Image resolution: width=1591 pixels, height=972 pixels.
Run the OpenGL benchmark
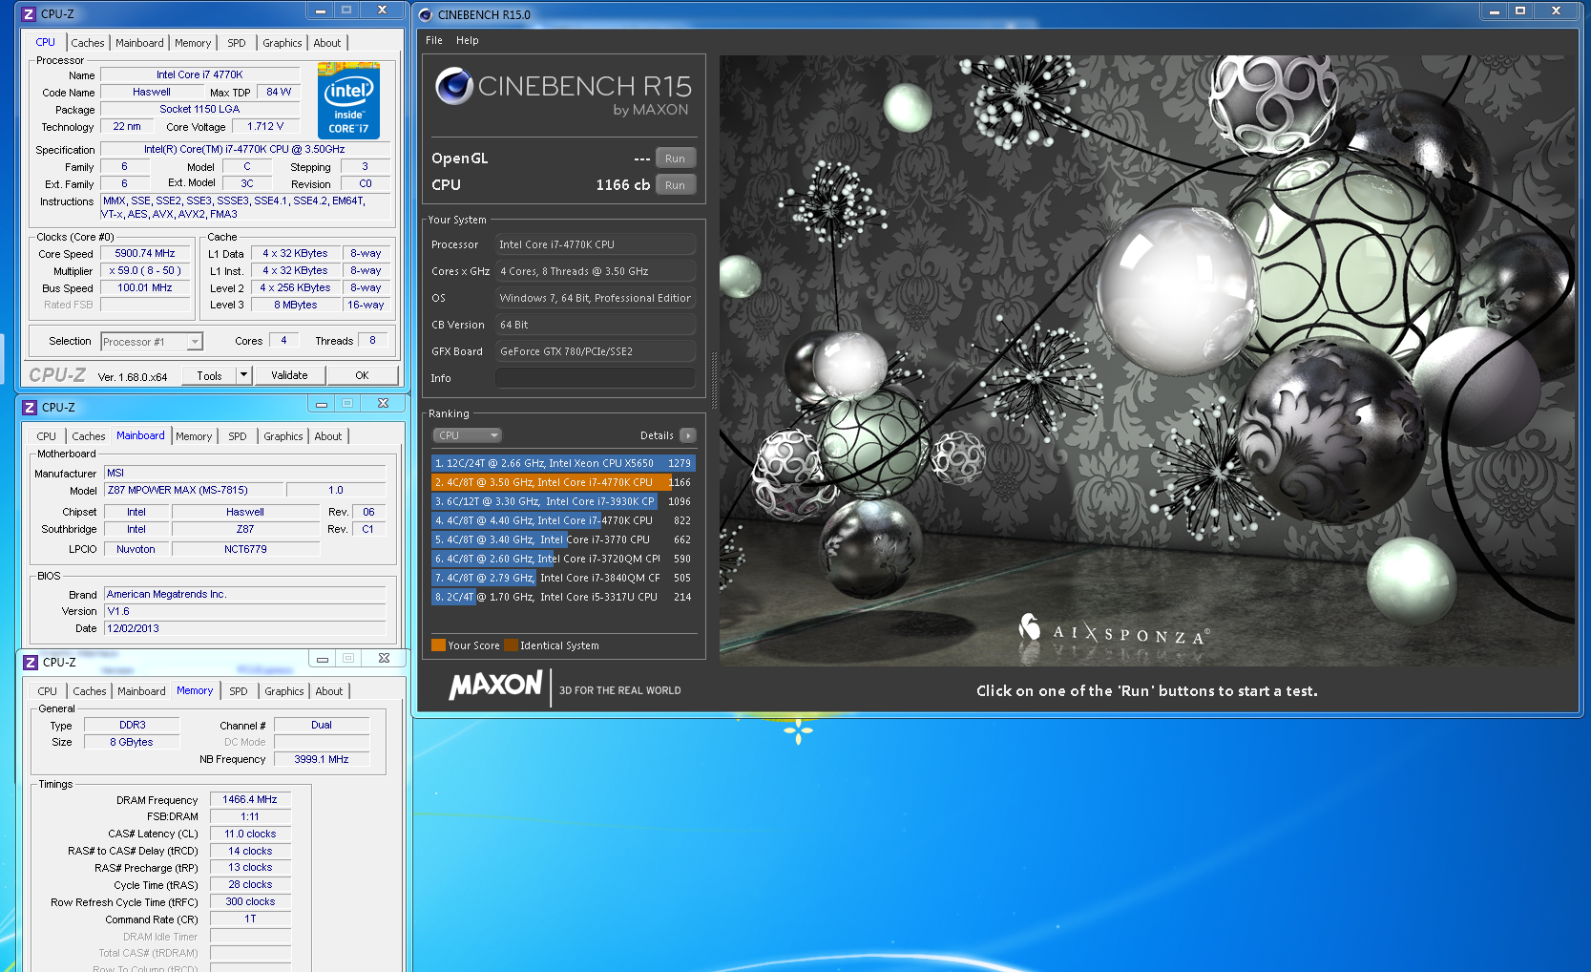pyautogui.click(x=676, y=158)
